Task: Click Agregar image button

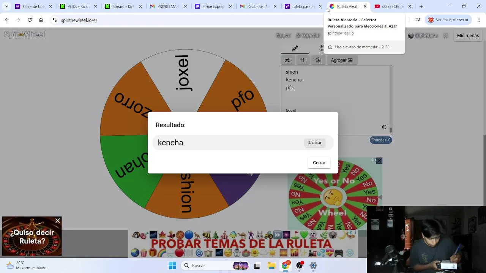Action: [342, 60]
